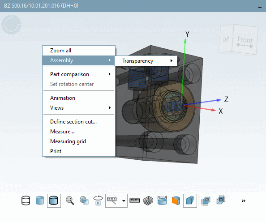Open the dropdown arrow beside the label tool
Screen dimensions: 266x222
[124, 201]
